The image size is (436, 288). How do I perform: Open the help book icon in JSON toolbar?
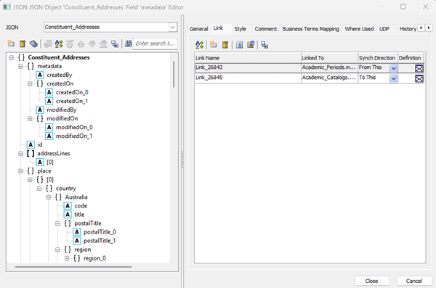tap(33, 44)
